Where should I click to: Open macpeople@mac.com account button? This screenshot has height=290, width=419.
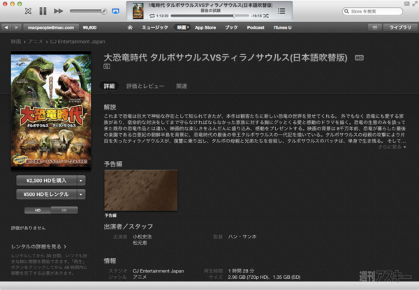pos(51,27)
